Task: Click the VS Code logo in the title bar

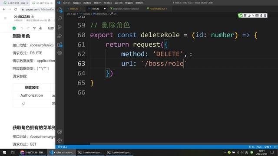Action: coord(59,3)
